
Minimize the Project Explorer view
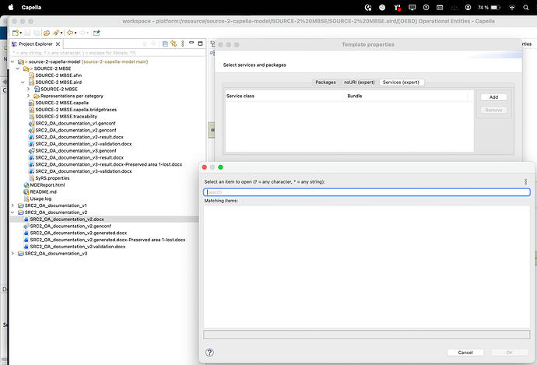pos(191,43)
